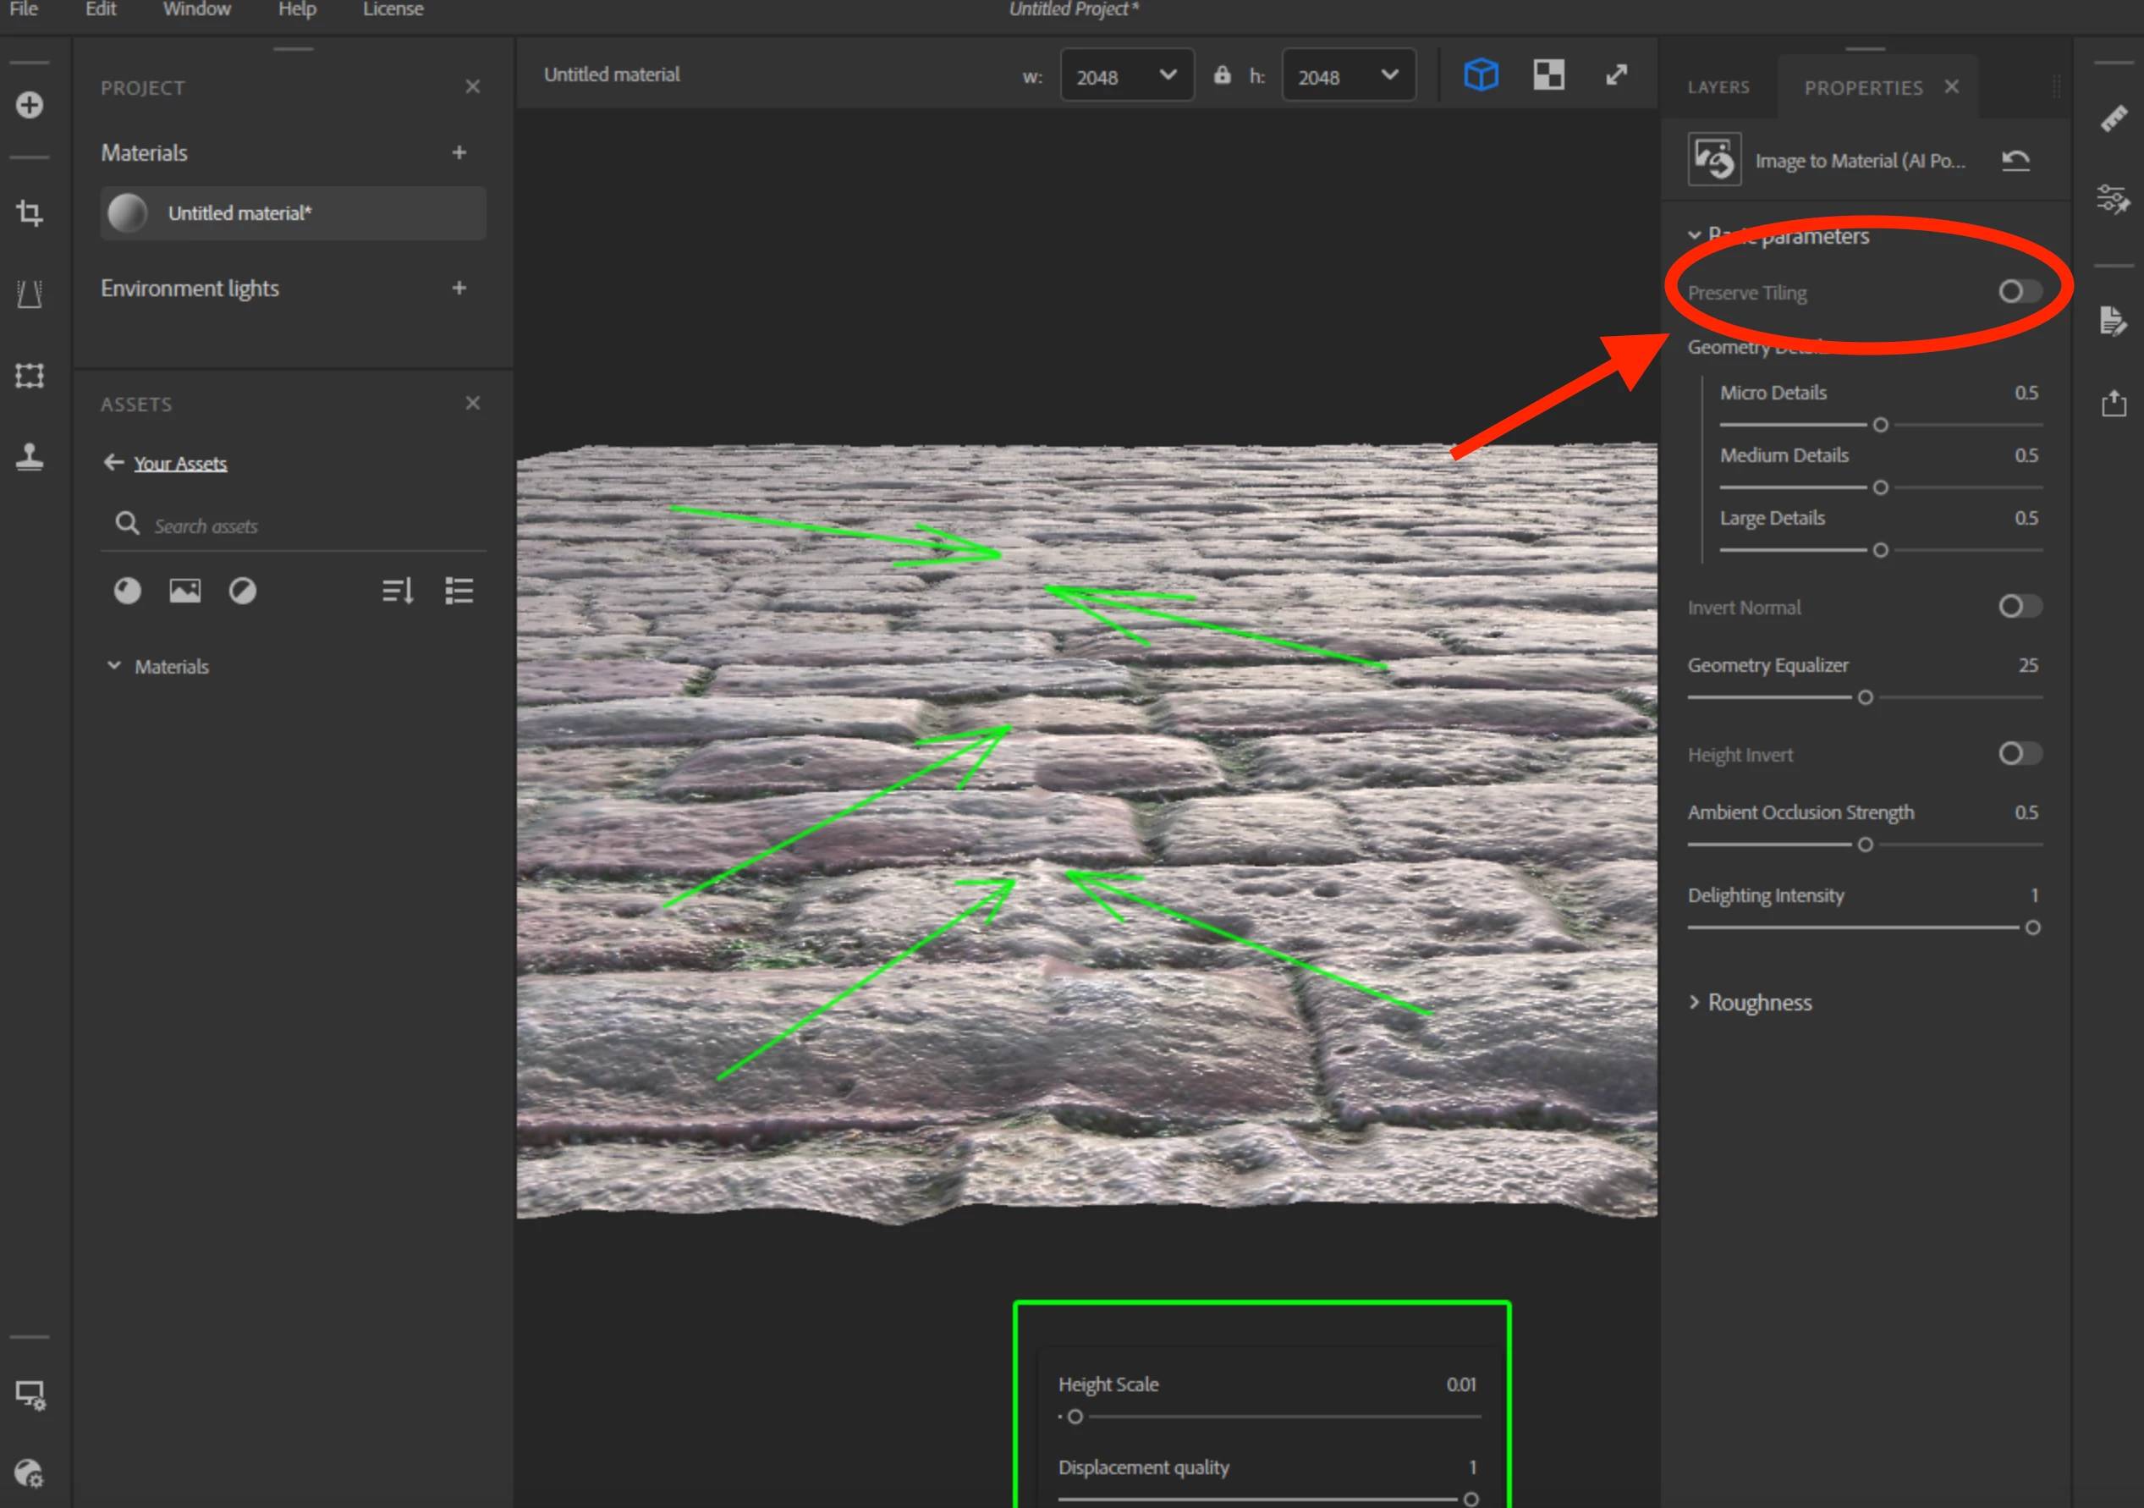The height and width of the screenshot is (1508, 2144).
Task: Add a new material with plus button
Action: [x=459, y=152]
